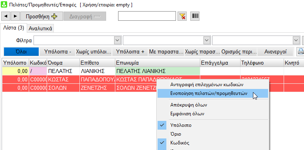304x150 pixels.
Task: Click the ΛΙΑΝΙΚΗΣ surname cell
Action: [x=97, y=71]
